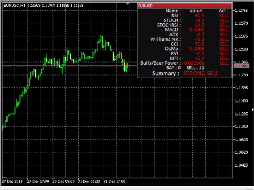The height and width of the screenshot is (190, 254).
Task: Click the RVI value -0.3
Action: pyautogui.click(x=200, y=53)
